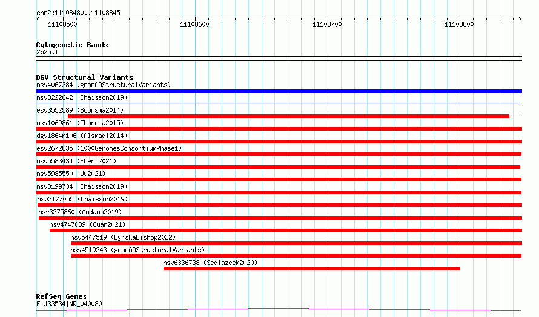Select nsv6336738 (Sedlazeck2020) variant label
This screenshot has height=317, width=539.
pos(210,263)
